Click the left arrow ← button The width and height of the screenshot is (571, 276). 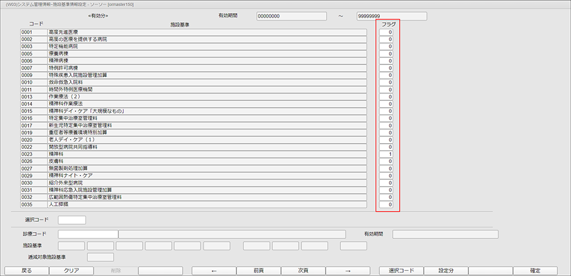214,271
